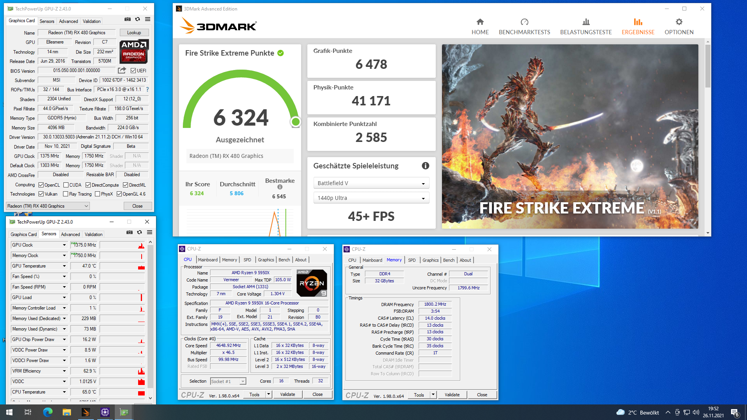Open SPD tab in right CPU-Z window
Screen dimensions: 747x420
tap(412, 260)
